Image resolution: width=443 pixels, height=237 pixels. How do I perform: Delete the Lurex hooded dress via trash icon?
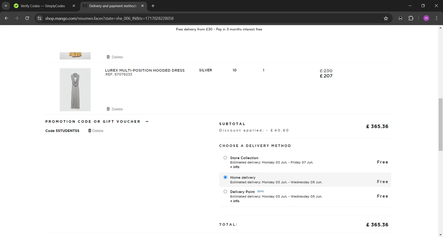108,109
